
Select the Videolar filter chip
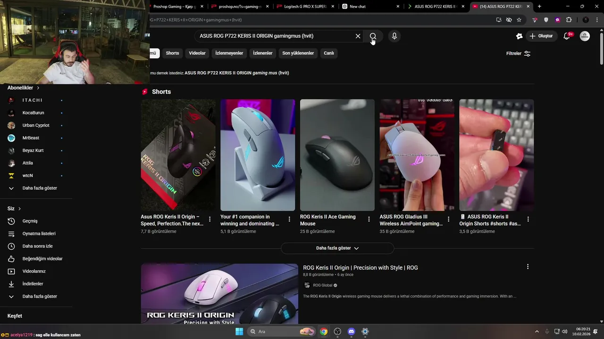point(197,53)
